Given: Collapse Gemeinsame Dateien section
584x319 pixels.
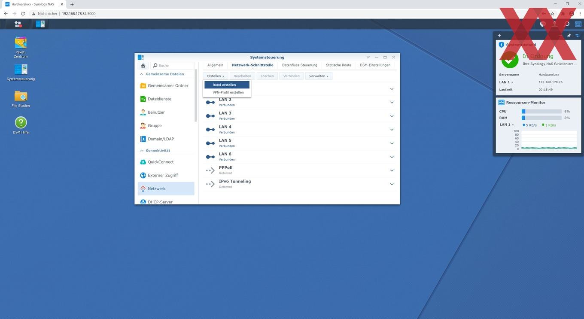Looking at the screenshot, I should pyautogui.click(x=142, y=74).
